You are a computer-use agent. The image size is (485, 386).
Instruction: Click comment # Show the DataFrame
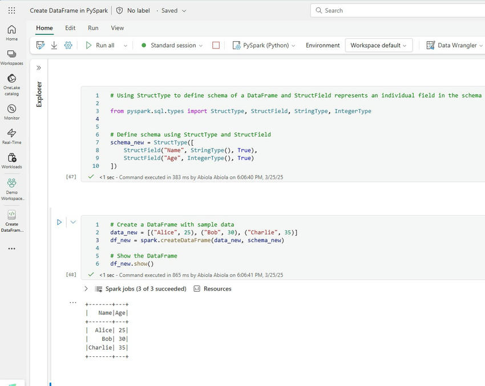point(144,256)
